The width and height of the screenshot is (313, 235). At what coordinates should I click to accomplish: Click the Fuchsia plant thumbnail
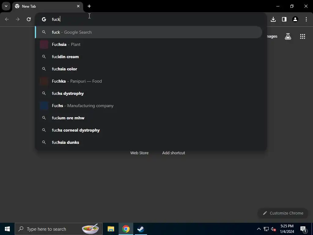click(x=44, y=44)
